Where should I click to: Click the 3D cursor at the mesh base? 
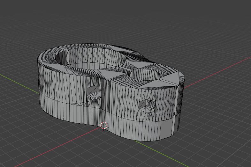point(104,125)
